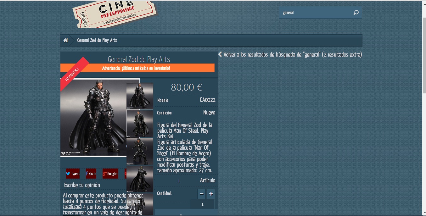Screen dimensions: 426x216
Task: Click the search magnifier icon
Action: click(356, 13)
